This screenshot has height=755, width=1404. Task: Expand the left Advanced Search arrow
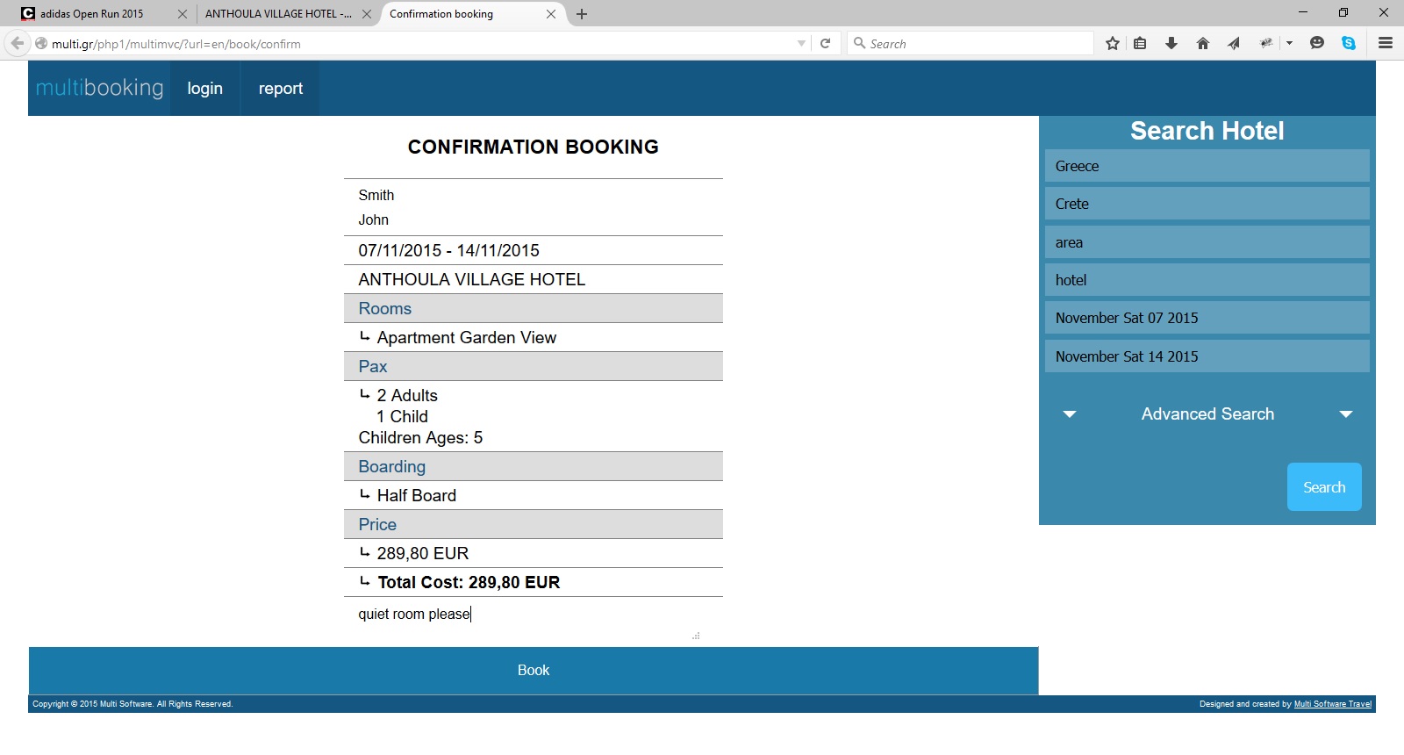click(x=1069, y=414)
